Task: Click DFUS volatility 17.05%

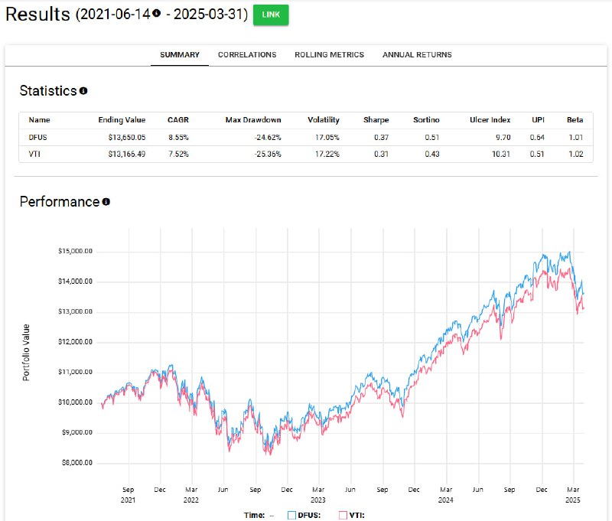Action: pyautogui.click(x=327, y=138)
